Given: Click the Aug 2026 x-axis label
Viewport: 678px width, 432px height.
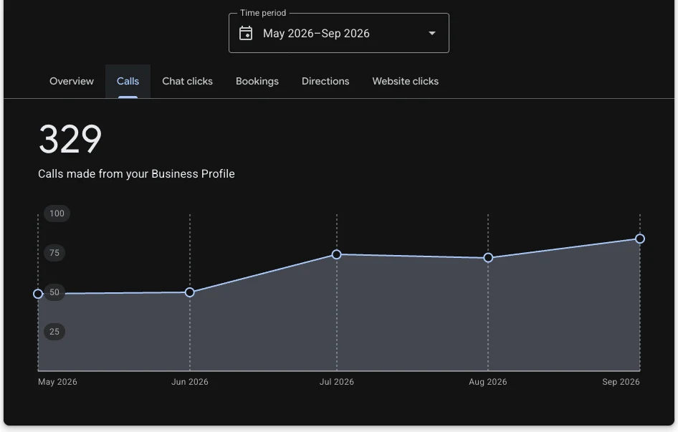Looking at the screenshot, I should pos(488,382).
